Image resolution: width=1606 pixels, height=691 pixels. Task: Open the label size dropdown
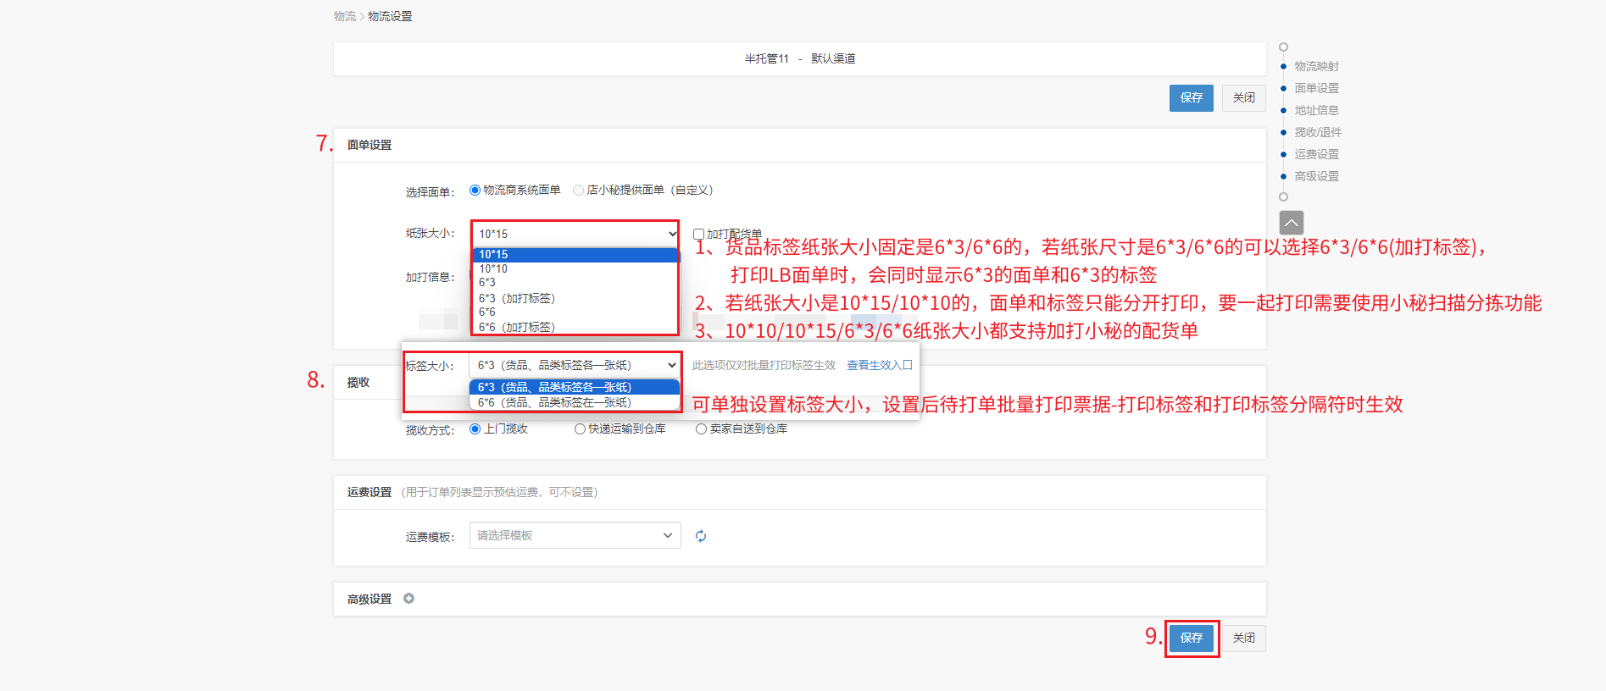(575, 365)
